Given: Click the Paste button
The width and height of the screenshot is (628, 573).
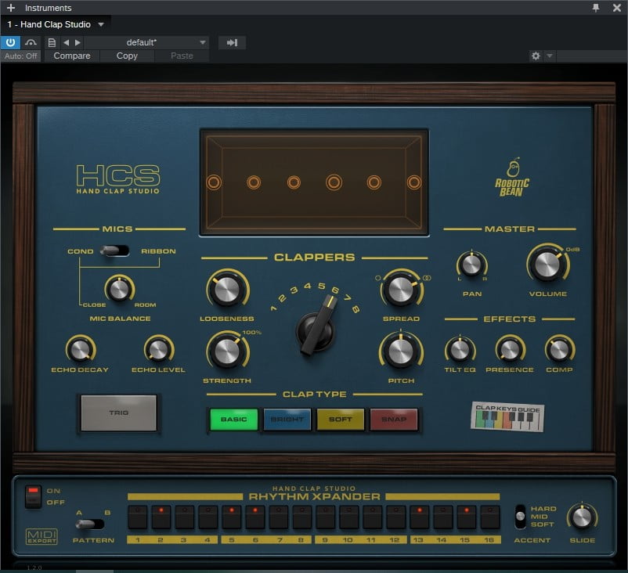Looking at the screenshot, I should point(182,56).
